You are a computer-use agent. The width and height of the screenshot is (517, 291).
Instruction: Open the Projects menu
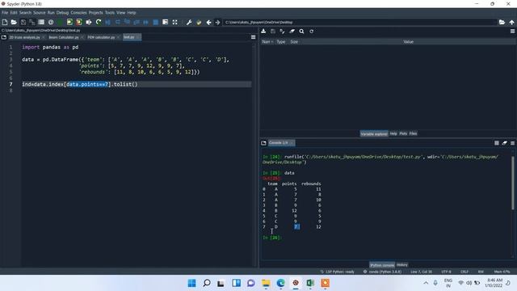tap(95, 13)
